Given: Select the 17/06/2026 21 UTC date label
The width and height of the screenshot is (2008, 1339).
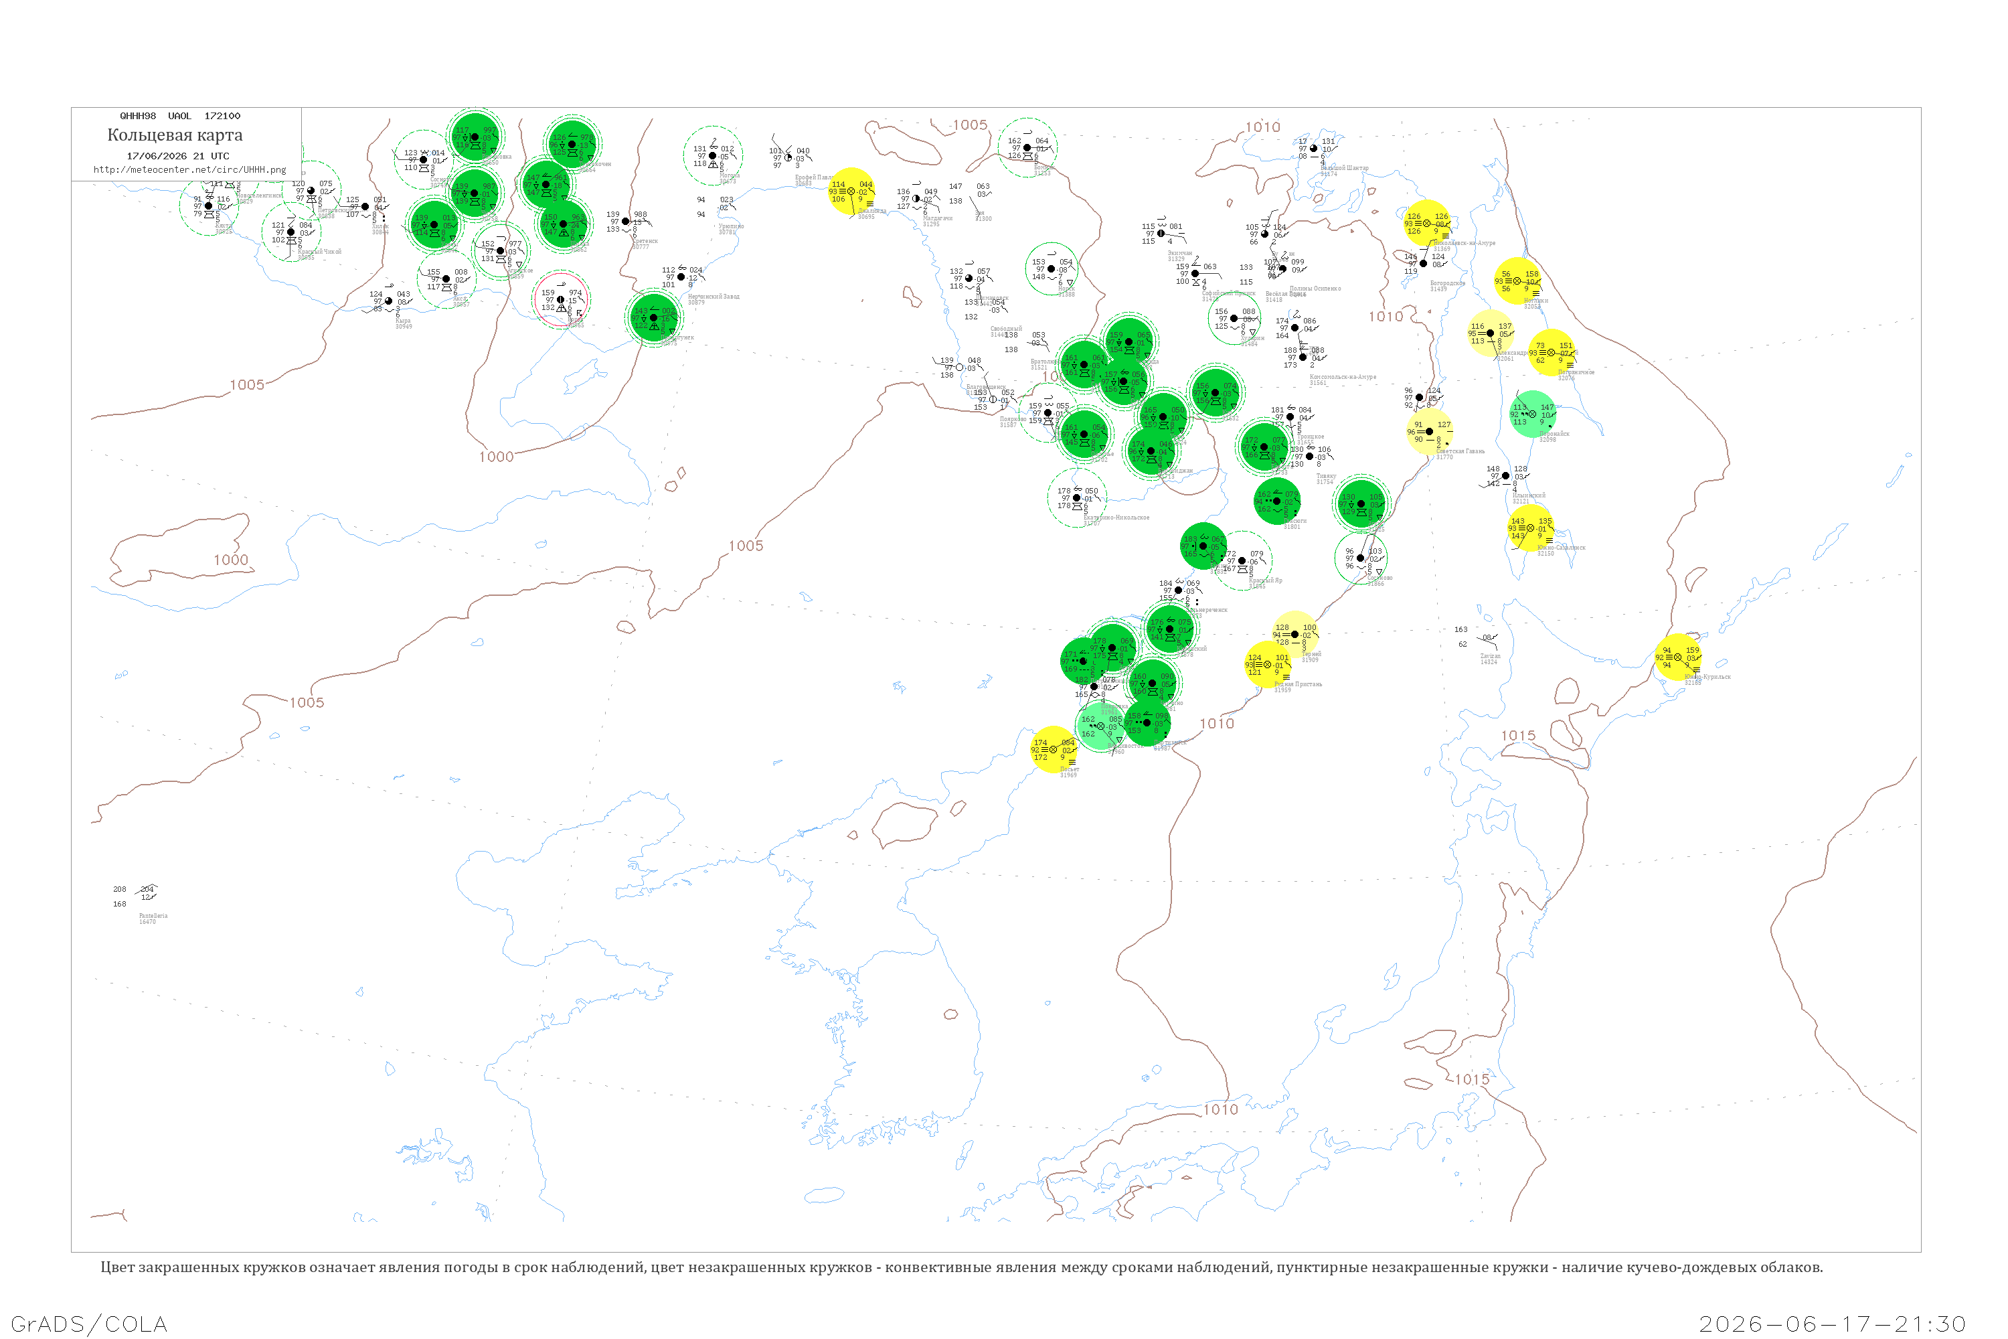Looking at the screenshot, I should point(177,156).
